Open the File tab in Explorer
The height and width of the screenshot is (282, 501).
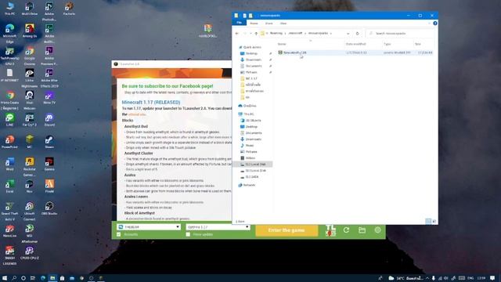tap(239, 23)
